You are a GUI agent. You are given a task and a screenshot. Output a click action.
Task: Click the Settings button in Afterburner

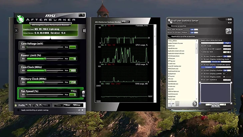[77, 105]
